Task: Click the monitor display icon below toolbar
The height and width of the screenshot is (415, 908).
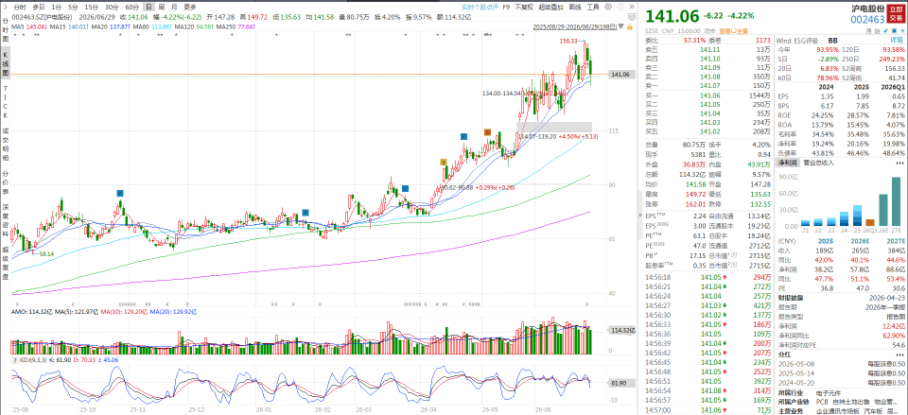Action: [x=631, y=16]
